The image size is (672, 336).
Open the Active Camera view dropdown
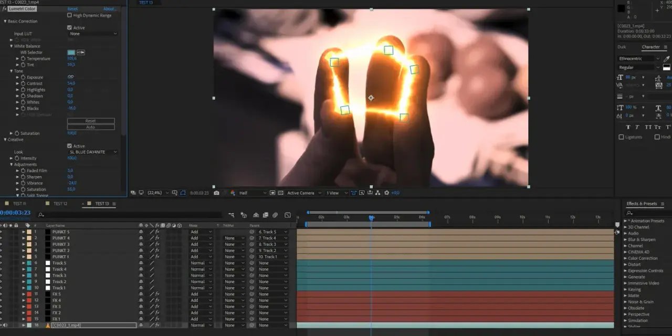point(304,193)
